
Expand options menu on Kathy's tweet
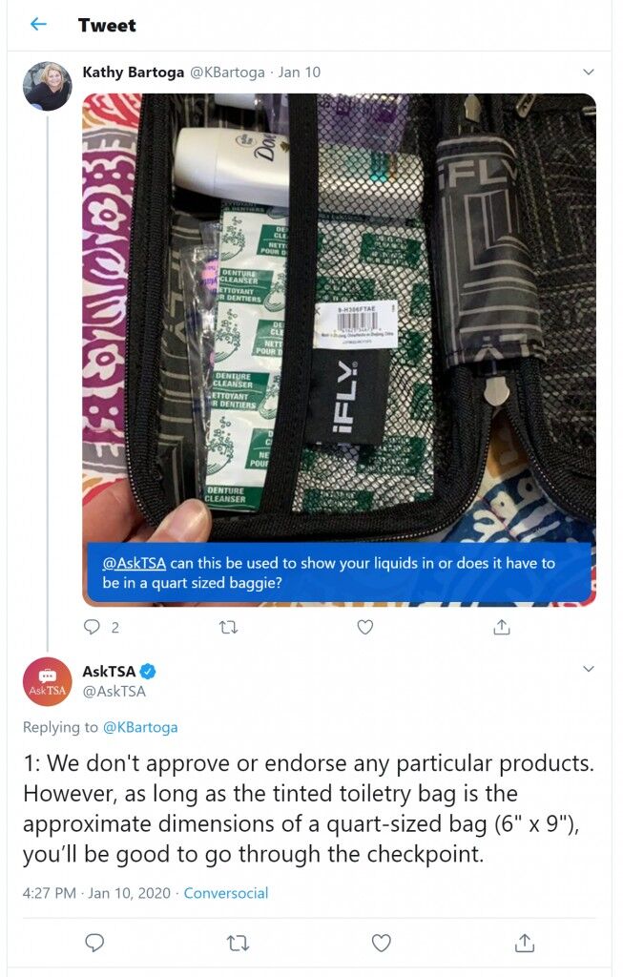point(588,73)
